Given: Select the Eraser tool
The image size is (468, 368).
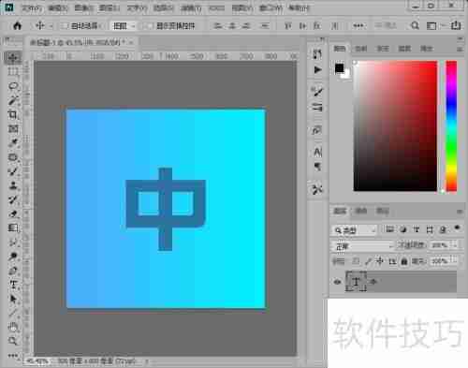Looking at the screenshot, I should [x=13, y=213].
